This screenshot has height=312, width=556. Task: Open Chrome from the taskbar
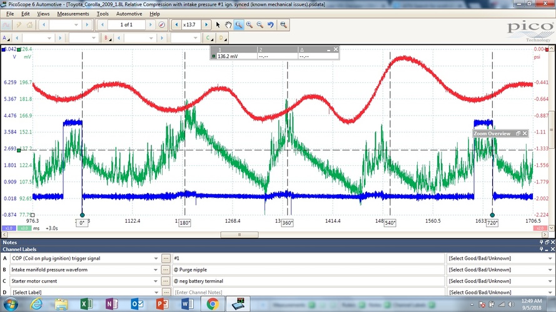point(213,305)
